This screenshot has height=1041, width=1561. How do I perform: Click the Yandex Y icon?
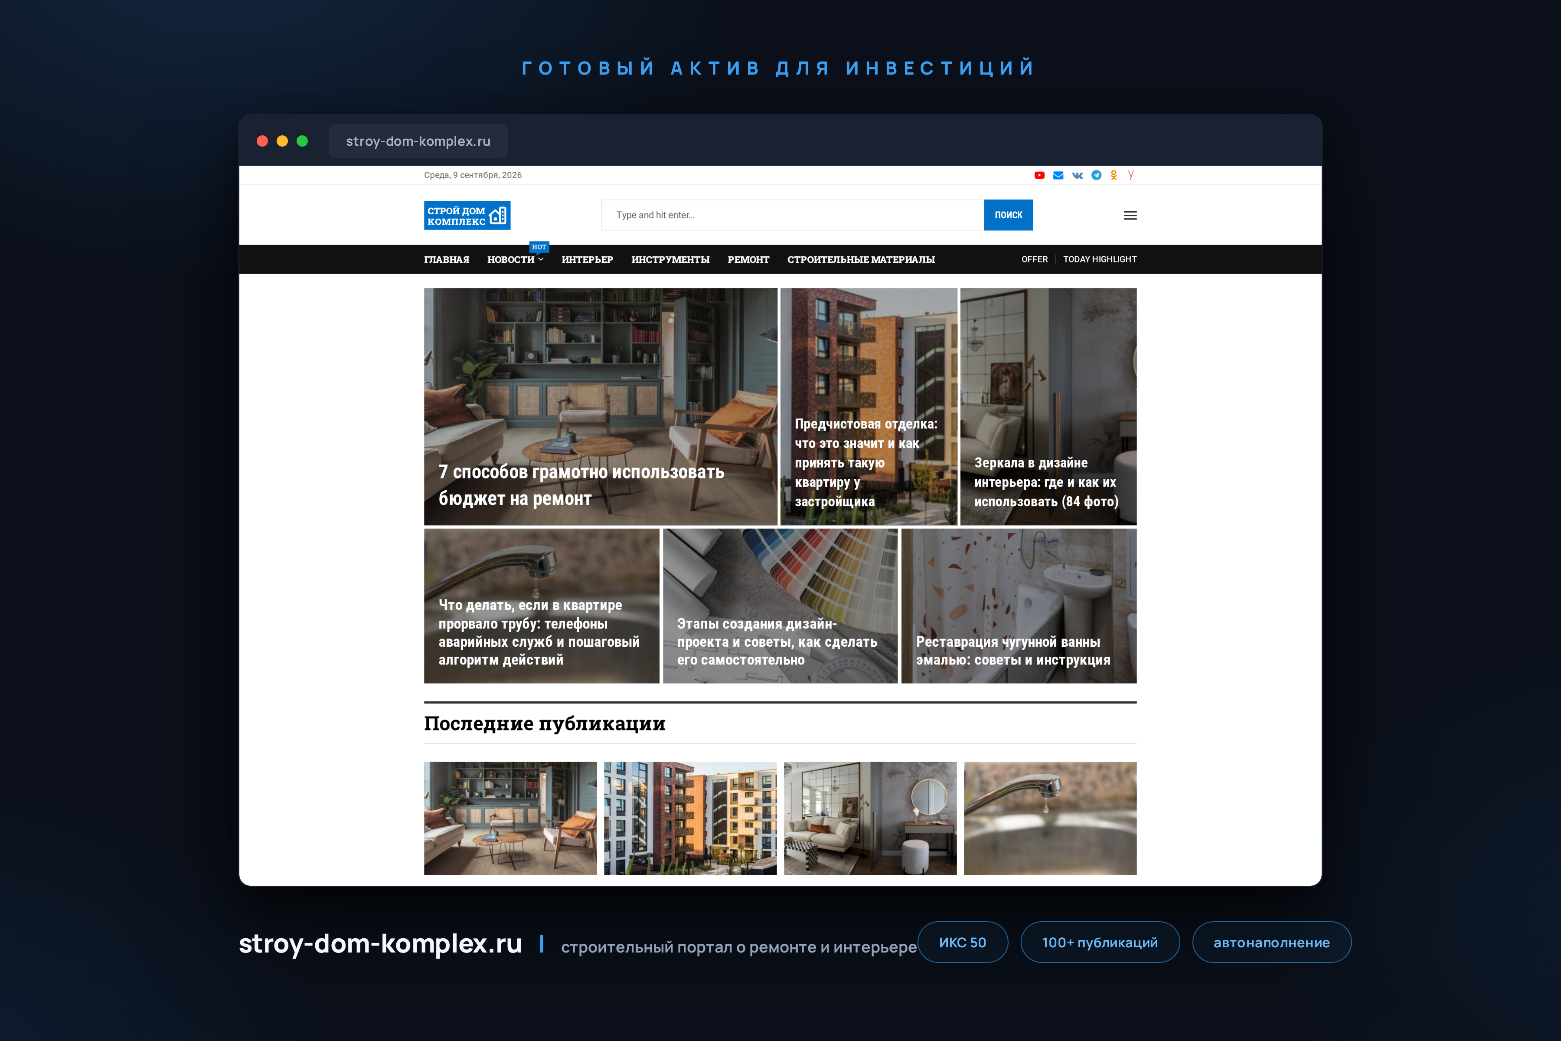click(x=1131, y=175)
